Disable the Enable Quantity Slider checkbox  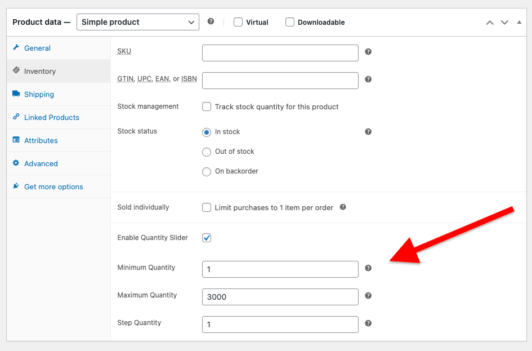[x=207, y=238]
